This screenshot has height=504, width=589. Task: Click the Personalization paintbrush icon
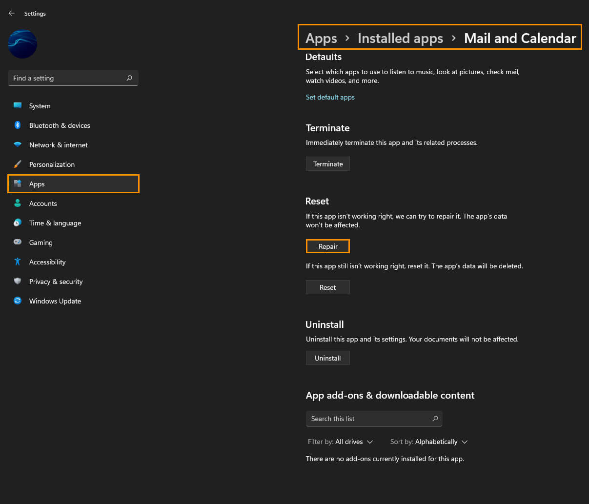(18, 164)
